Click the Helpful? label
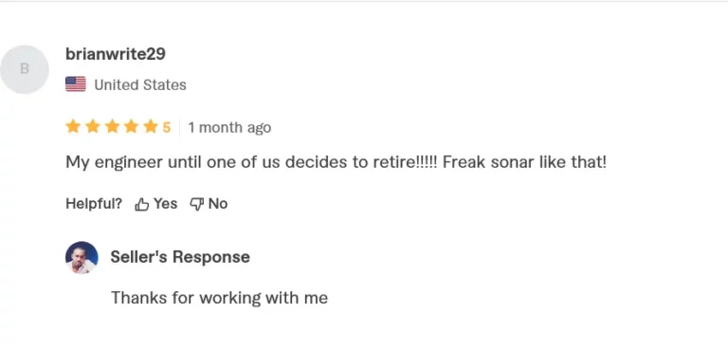Viewport: 728px width, 351px height. coord(94,204)
